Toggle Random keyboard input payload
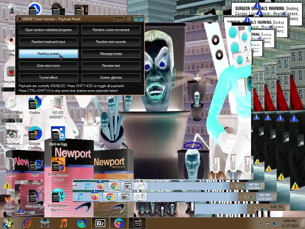This screenshot has height=229, width=305. tap(49, 42)
